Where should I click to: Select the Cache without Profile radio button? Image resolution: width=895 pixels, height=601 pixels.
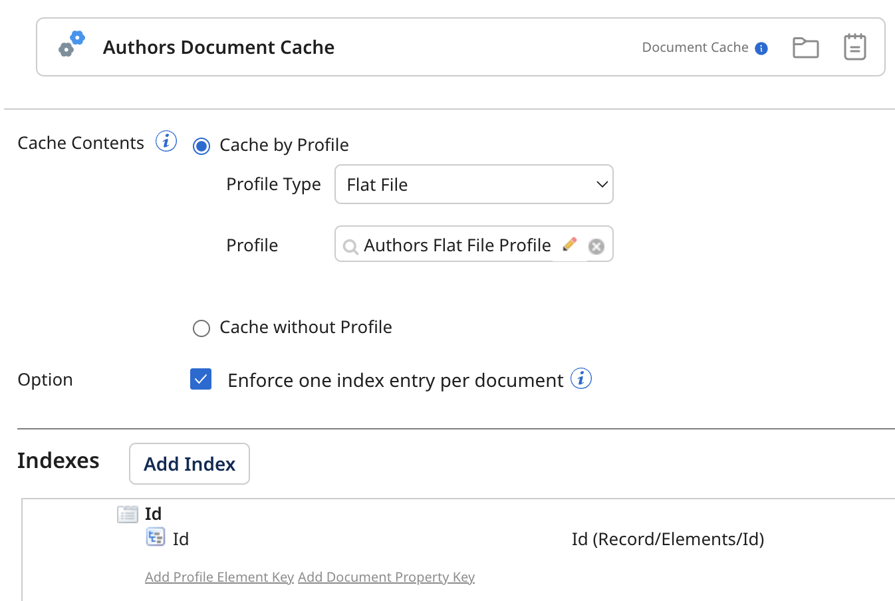[x=201, y=328]
